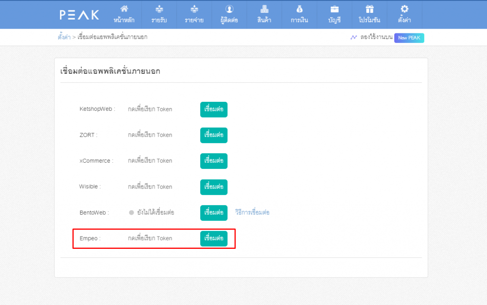Select the สินค้า menu label

click(x=264, y=20)
